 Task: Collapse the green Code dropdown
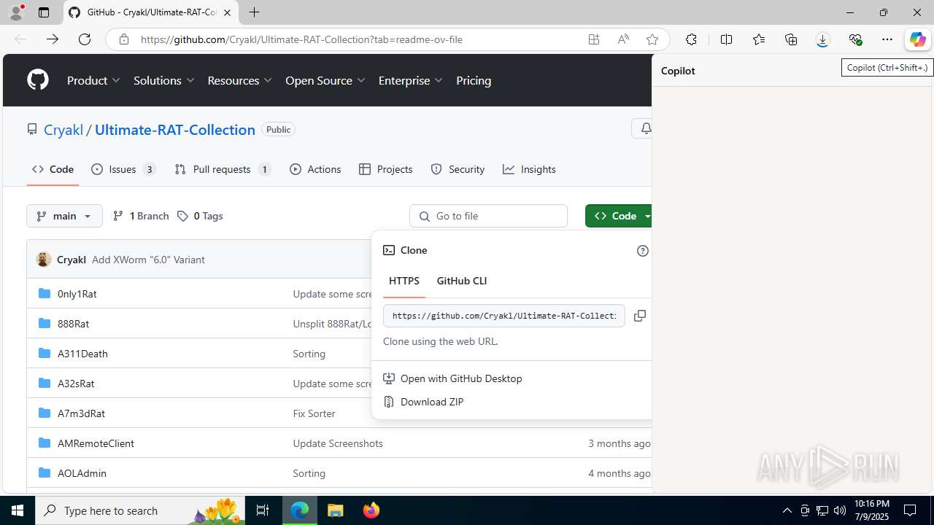click(x=619, y=216)
